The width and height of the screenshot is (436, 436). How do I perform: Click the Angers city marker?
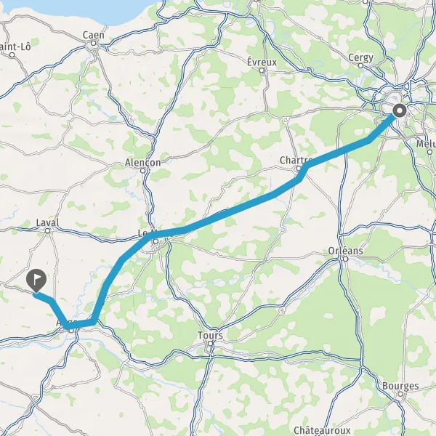(71, 331)
